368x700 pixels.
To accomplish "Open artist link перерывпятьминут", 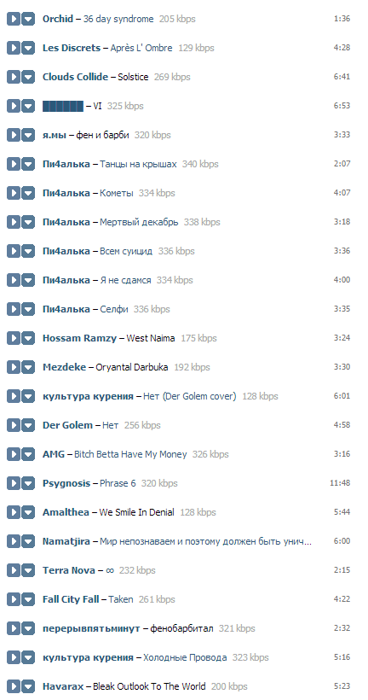I will click(x=91, y=628).
